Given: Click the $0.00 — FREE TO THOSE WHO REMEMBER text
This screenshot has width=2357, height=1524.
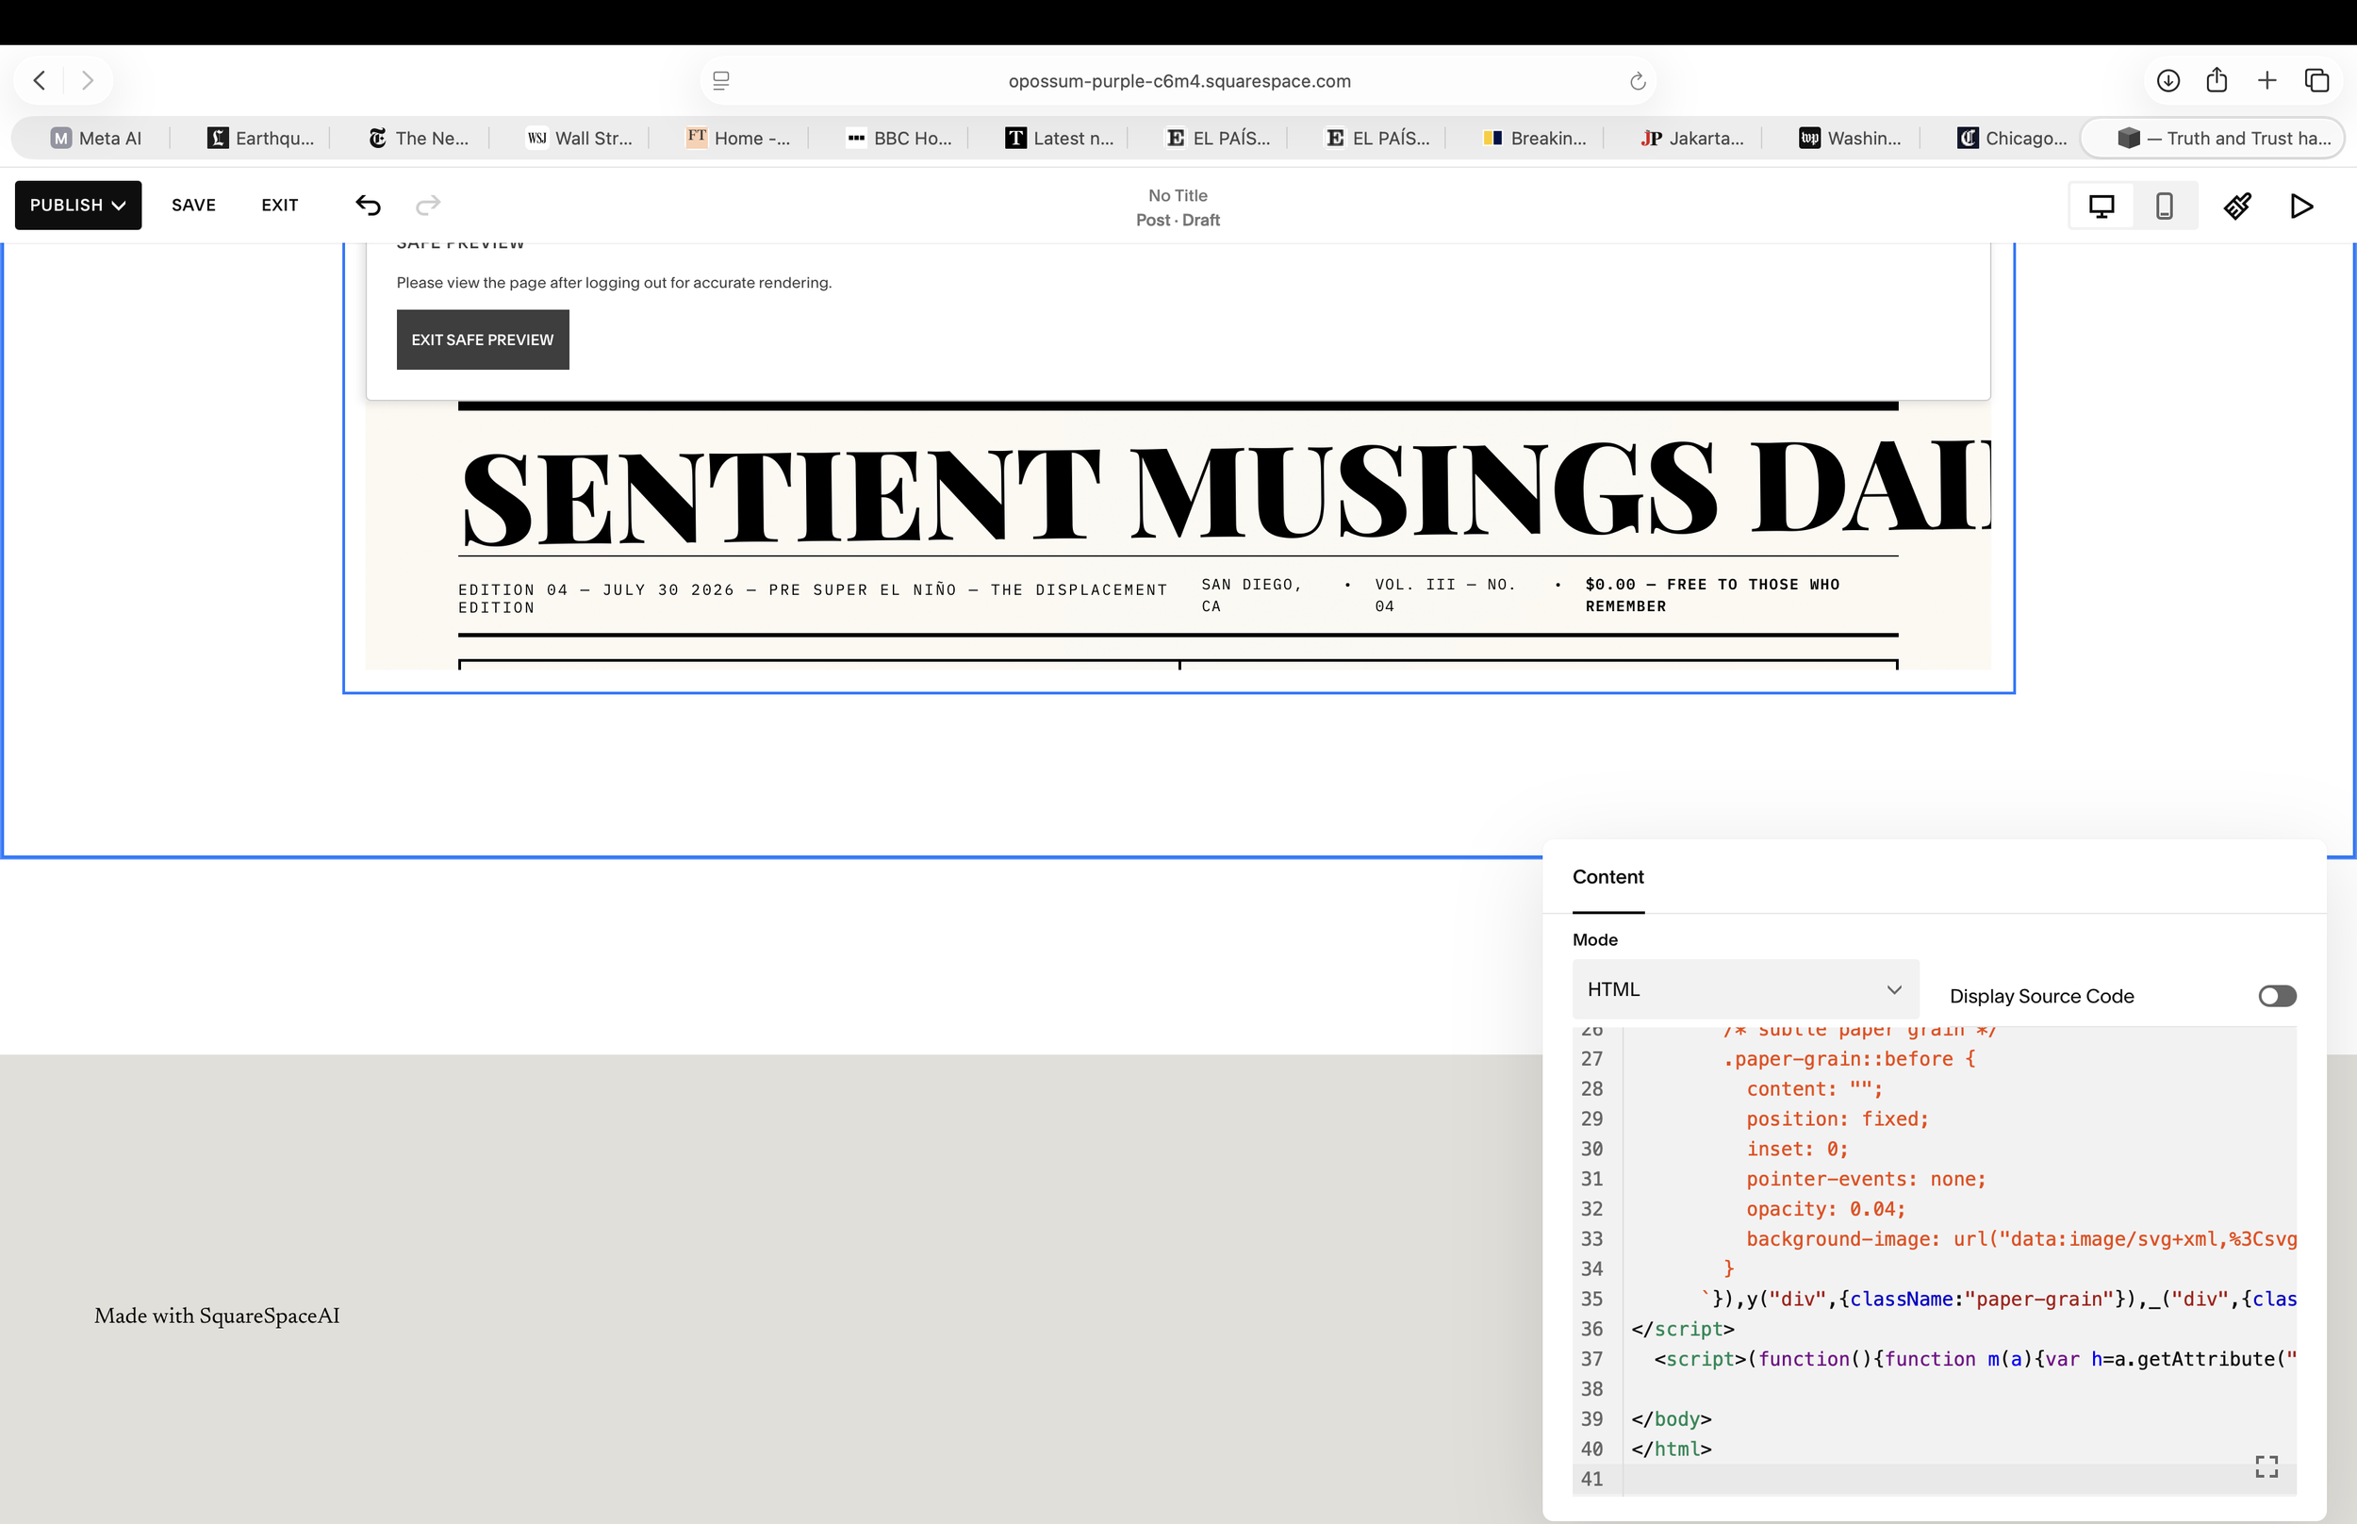Looking at the screenshot, I should (1712, 595).
